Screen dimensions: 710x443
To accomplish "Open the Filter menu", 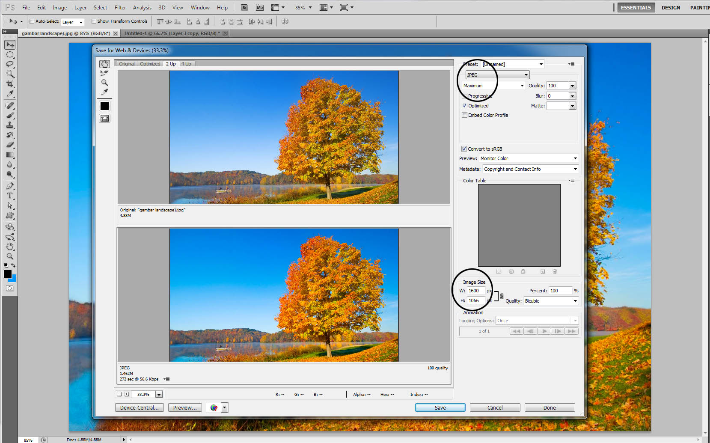I will coord(120,7).
